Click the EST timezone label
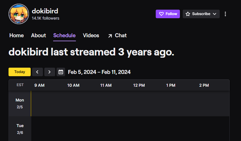Image resolution: width=241 pixels, height=141 pixels. [x=20, y=85]
